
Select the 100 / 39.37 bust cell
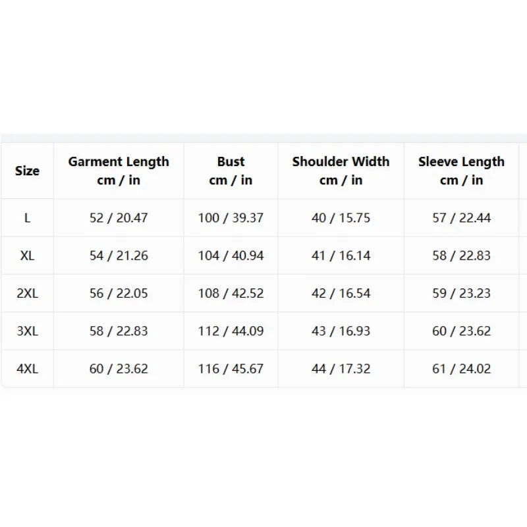tap(231, 218)
